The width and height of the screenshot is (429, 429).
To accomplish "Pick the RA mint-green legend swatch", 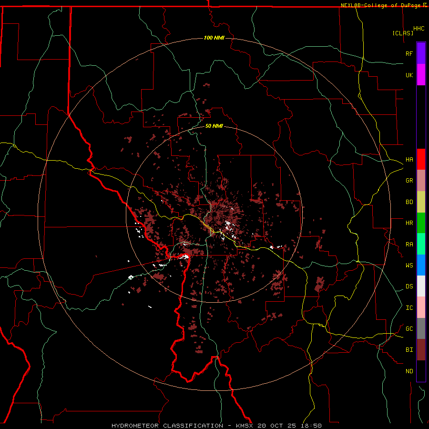I will tap(421, 244).
